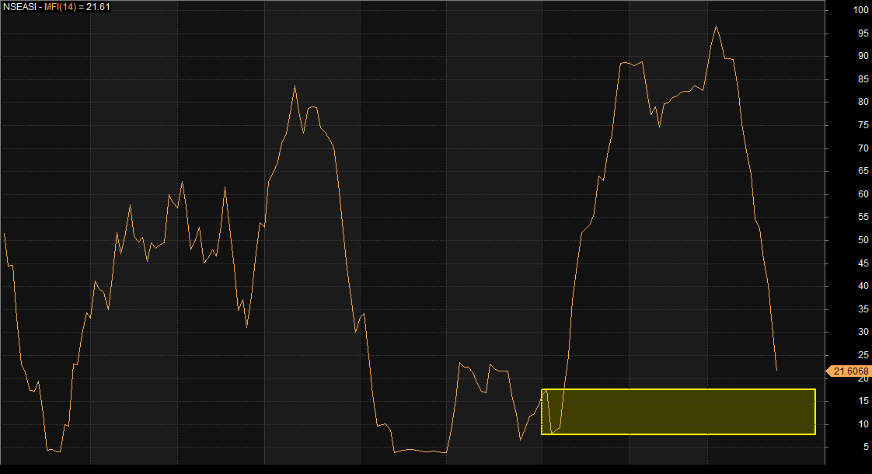872x474 pixels.
Task: Click the 45 label on the y-axis
Action: 863,263
